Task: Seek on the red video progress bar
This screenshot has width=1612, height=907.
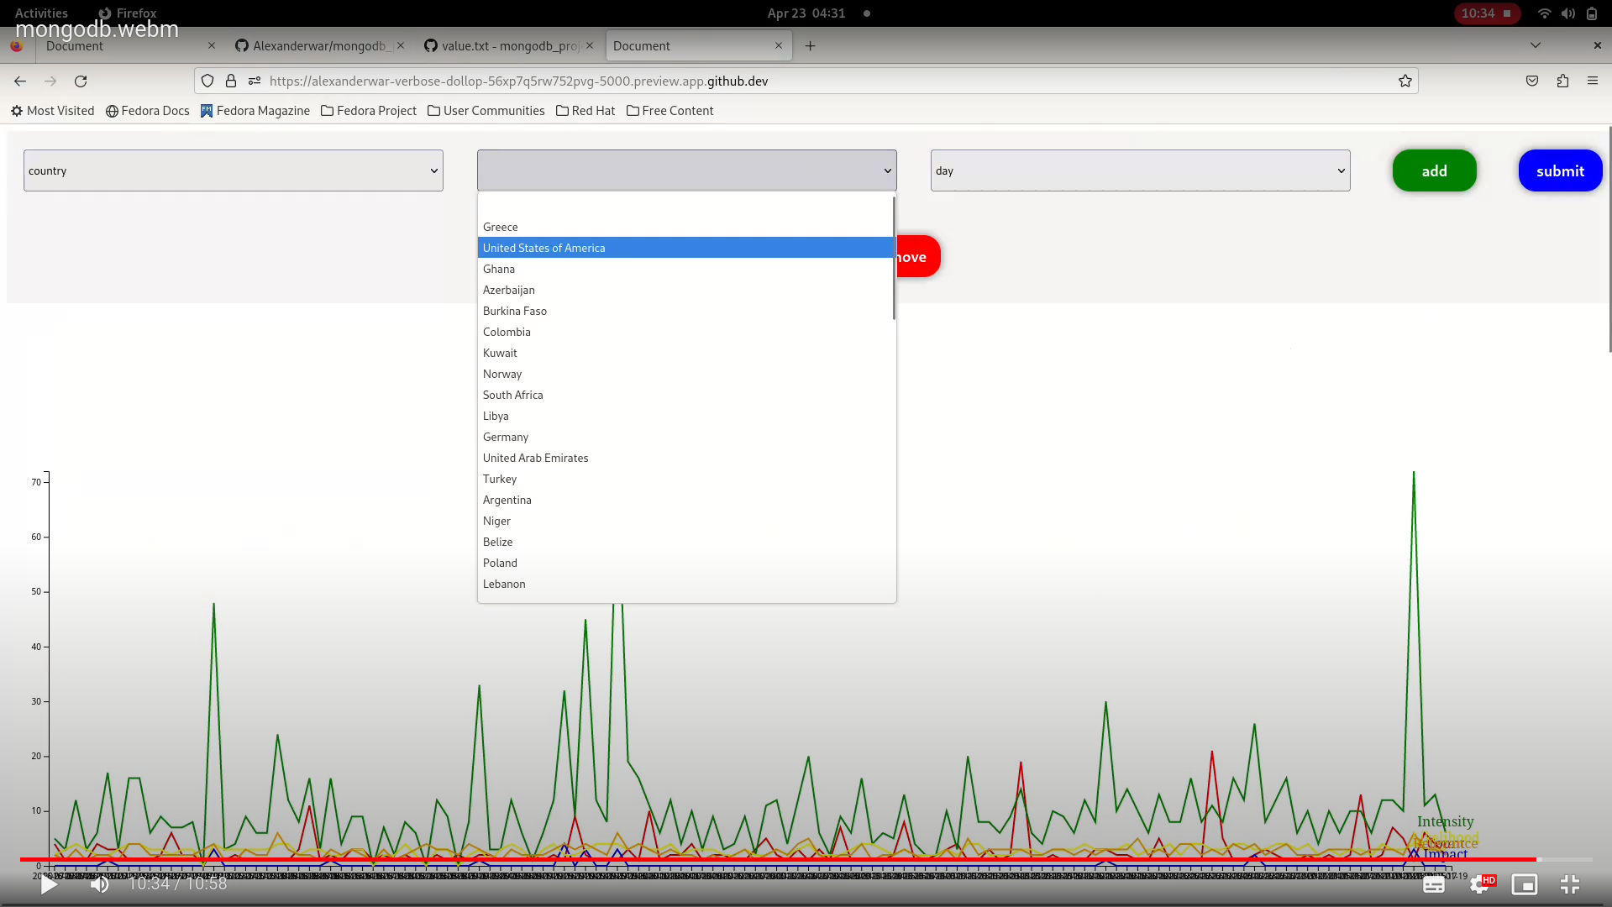Action: (x=756, y=859)
